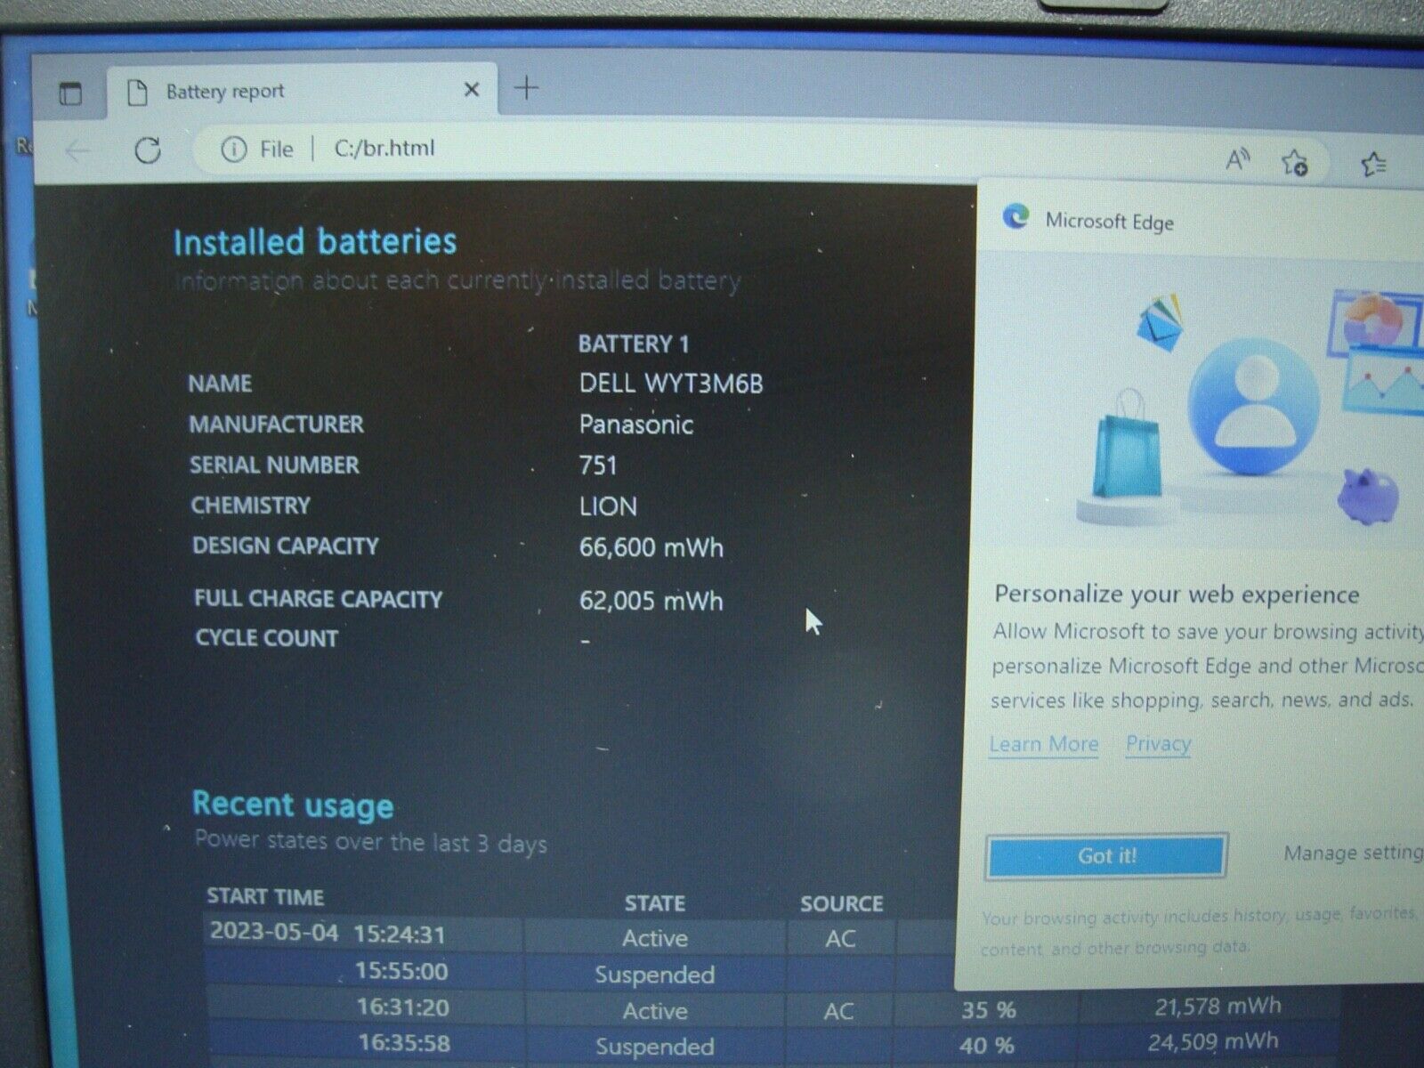
Task: Select the CYCLE COUNT label
Action: click(x=267, y=638)
